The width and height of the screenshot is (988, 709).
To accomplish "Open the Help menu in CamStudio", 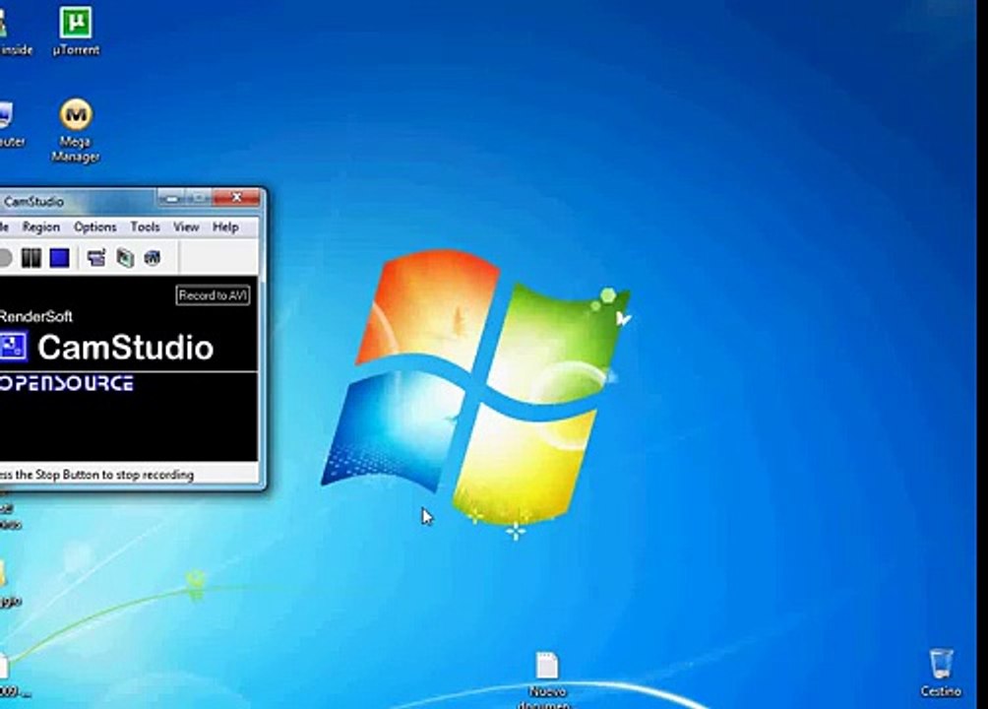I will pos(225,226).
